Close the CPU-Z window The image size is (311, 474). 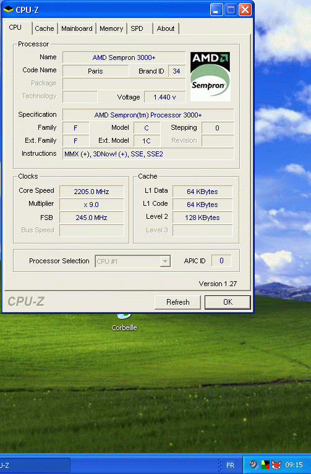point(245,10)
